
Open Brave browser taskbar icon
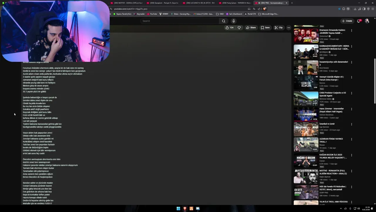185,208
